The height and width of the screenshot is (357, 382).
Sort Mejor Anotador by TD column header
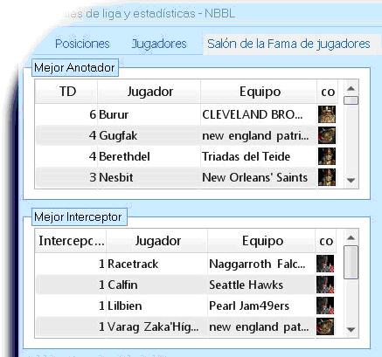(x=66, y=92)
